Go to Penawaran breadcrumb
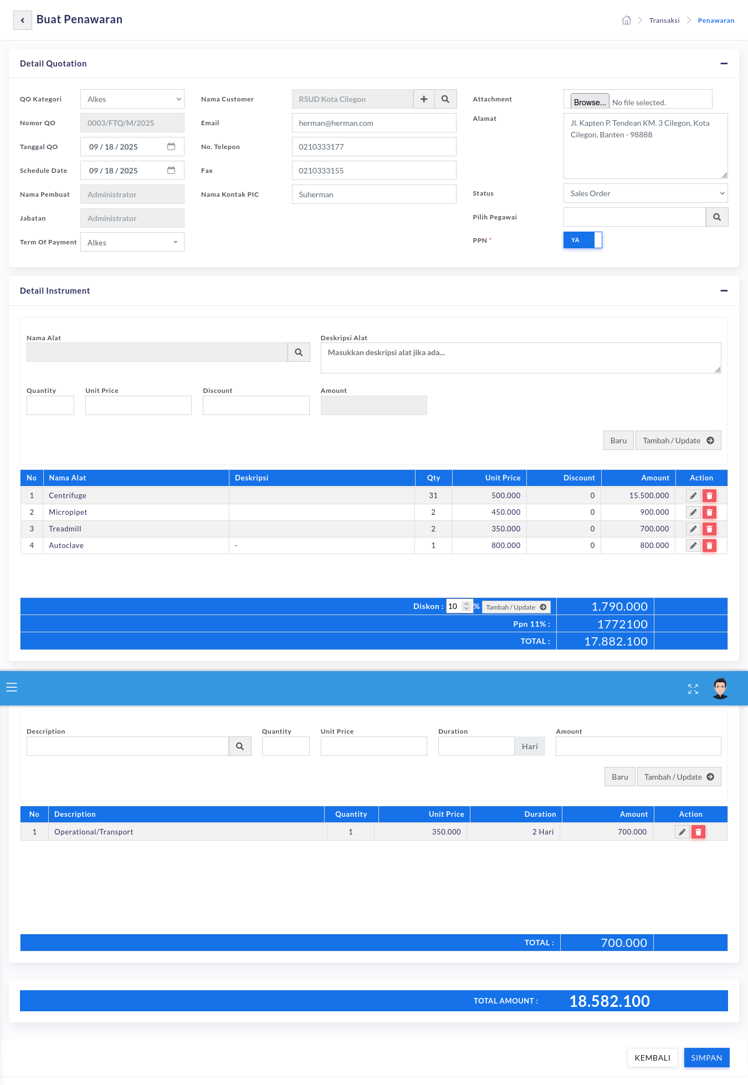The width and height of the screenshot is (748, 1085). [716, 21]
